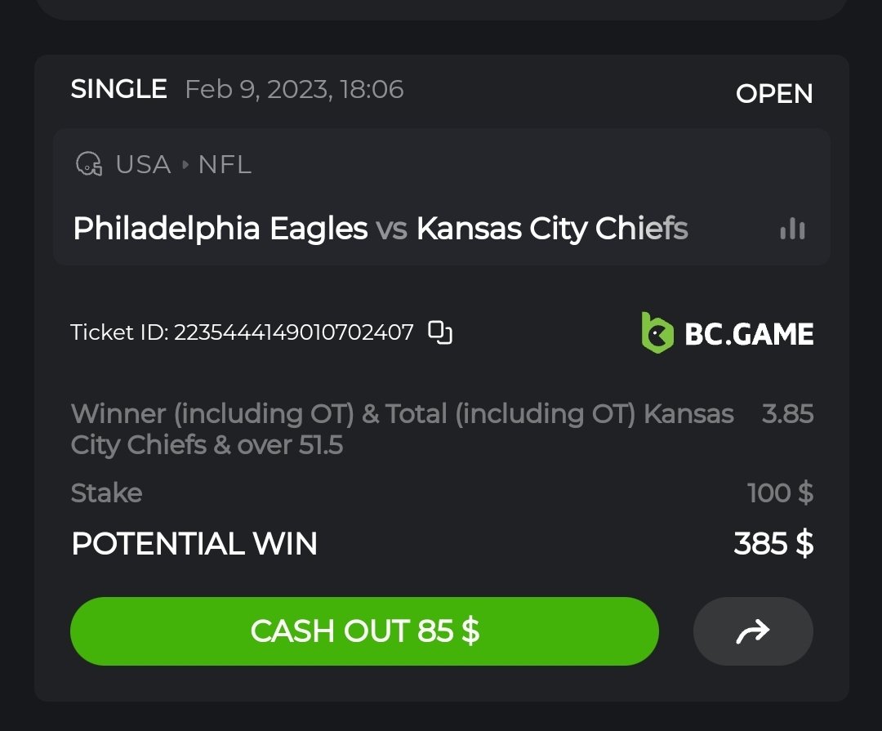Open the USA category link

143,164
